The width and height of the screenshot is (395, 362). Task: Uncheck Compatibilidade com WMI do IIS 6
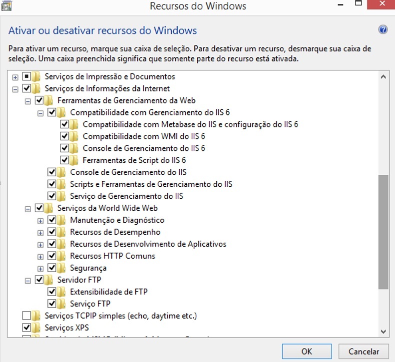click(x=64, y=136)
